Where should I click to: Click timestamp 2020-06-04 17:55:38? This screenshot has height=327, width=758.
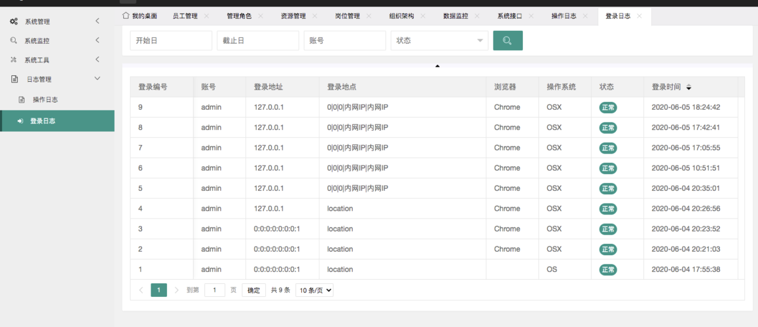coord(686,269)
